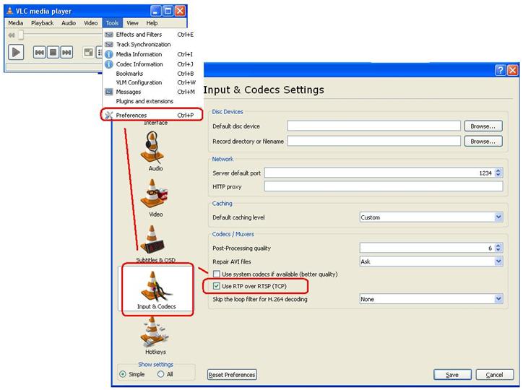The width and height of the screenshot is (523, 390).
Task: Click the Save button
Action: click(x=452, y=375)
